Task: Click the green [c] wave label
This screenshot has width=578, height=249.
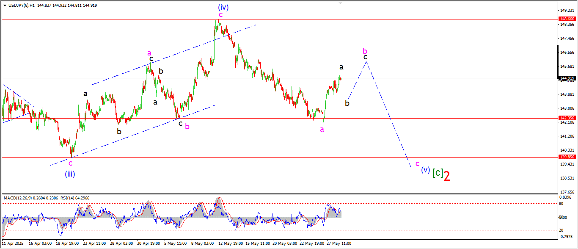Action: (438, 172)
